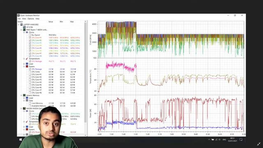The width and height of the screenshot is (263, 148).
Task: Click the HP mainboard icon
Action: [x=24, y=27]
